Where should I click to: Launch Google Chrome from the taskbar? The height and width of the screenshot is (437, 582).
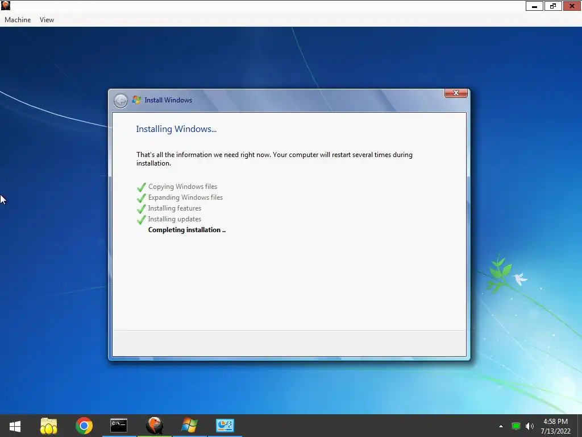pyautogui.click(x=84, y=426)
